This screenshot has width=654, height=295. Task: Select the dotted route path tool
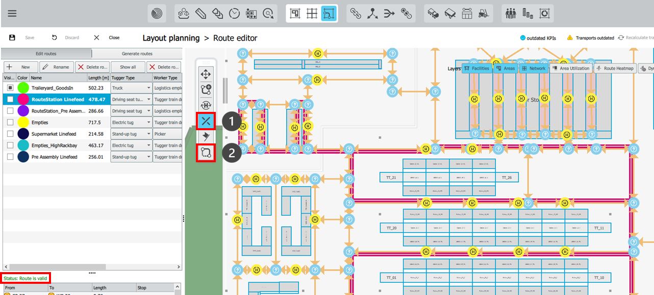(x=206, y=153)
